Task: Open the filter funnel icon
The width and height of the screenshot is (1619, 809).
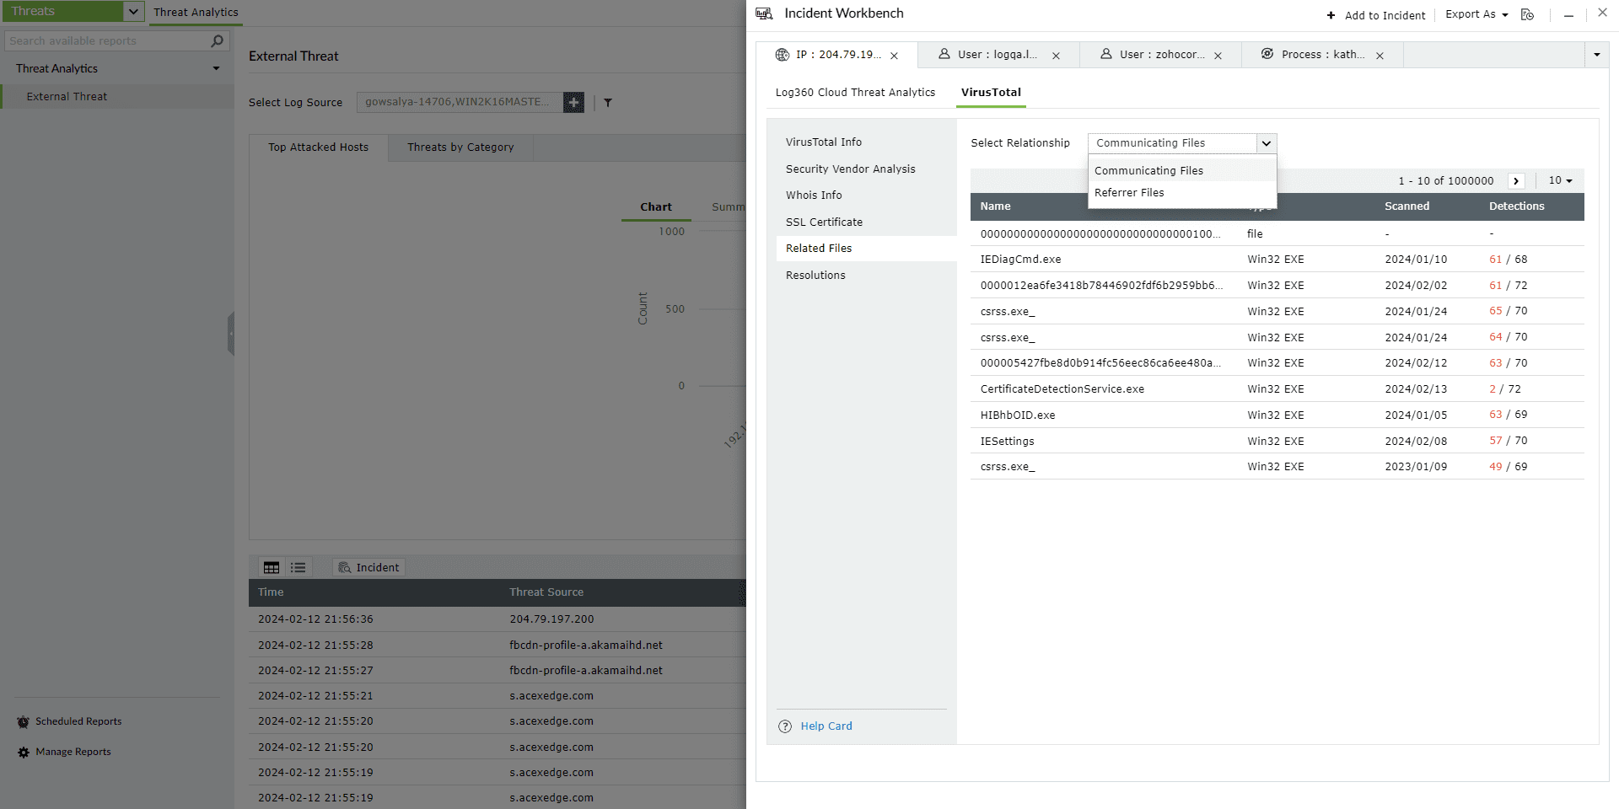Action: click(x=608, y=103)
